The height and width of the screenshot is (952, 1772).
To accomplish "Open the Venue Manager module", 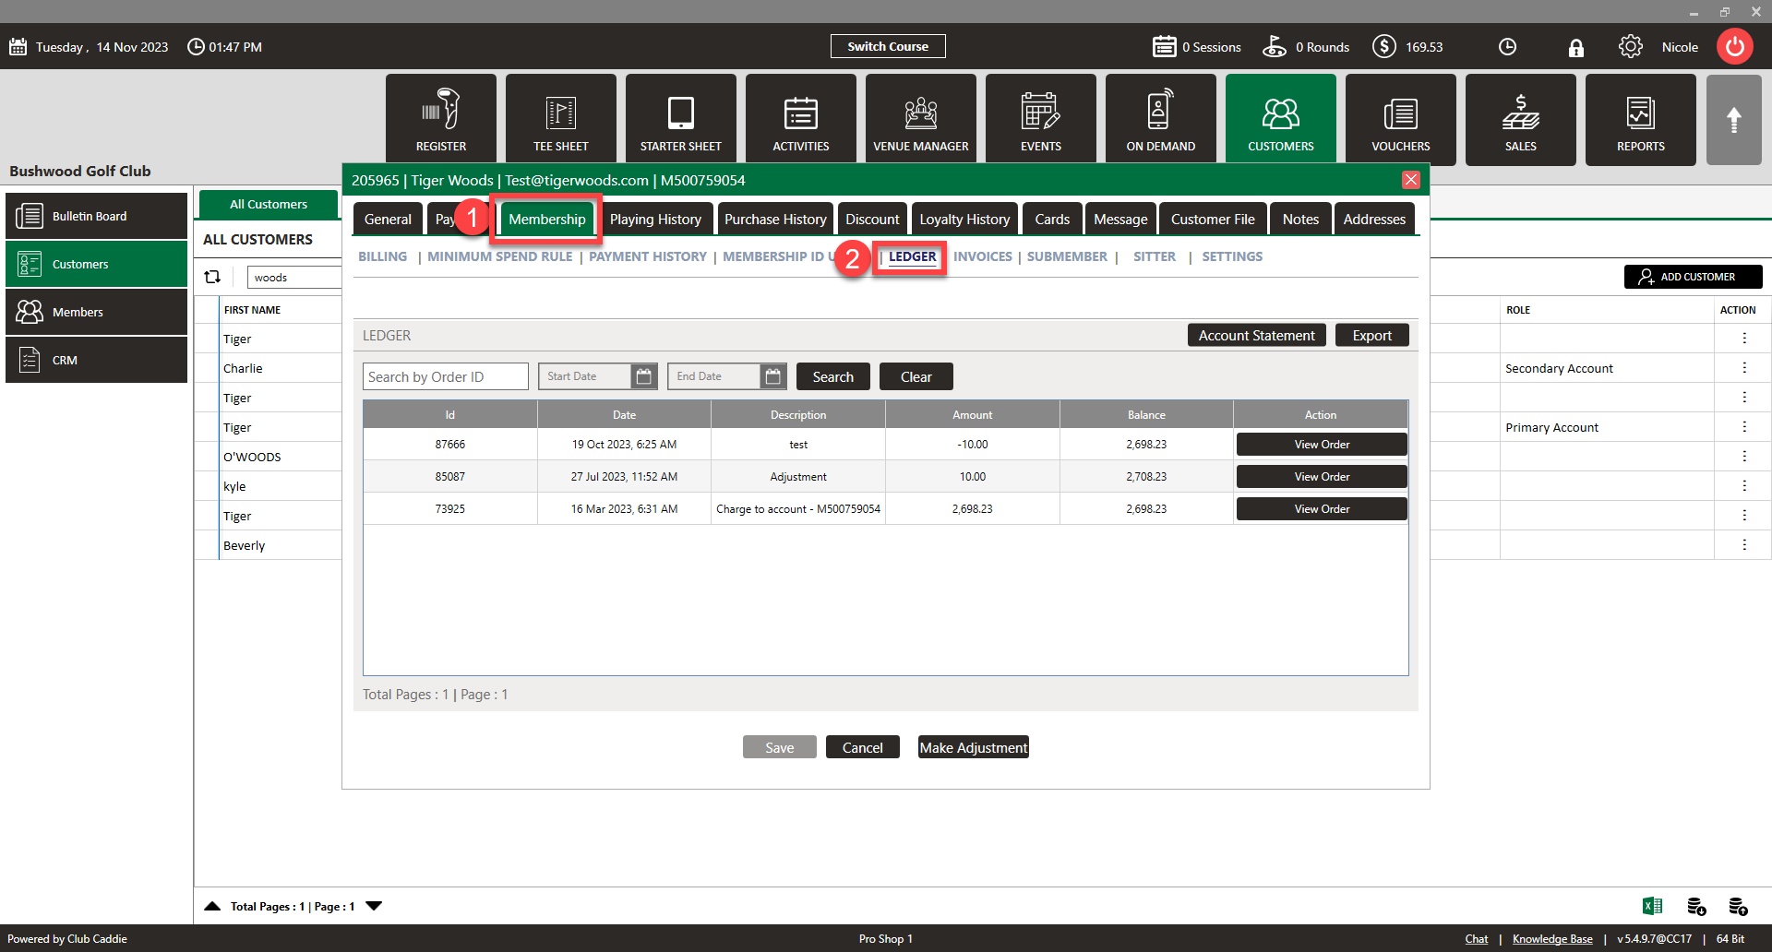I will [x=921, y=120].
